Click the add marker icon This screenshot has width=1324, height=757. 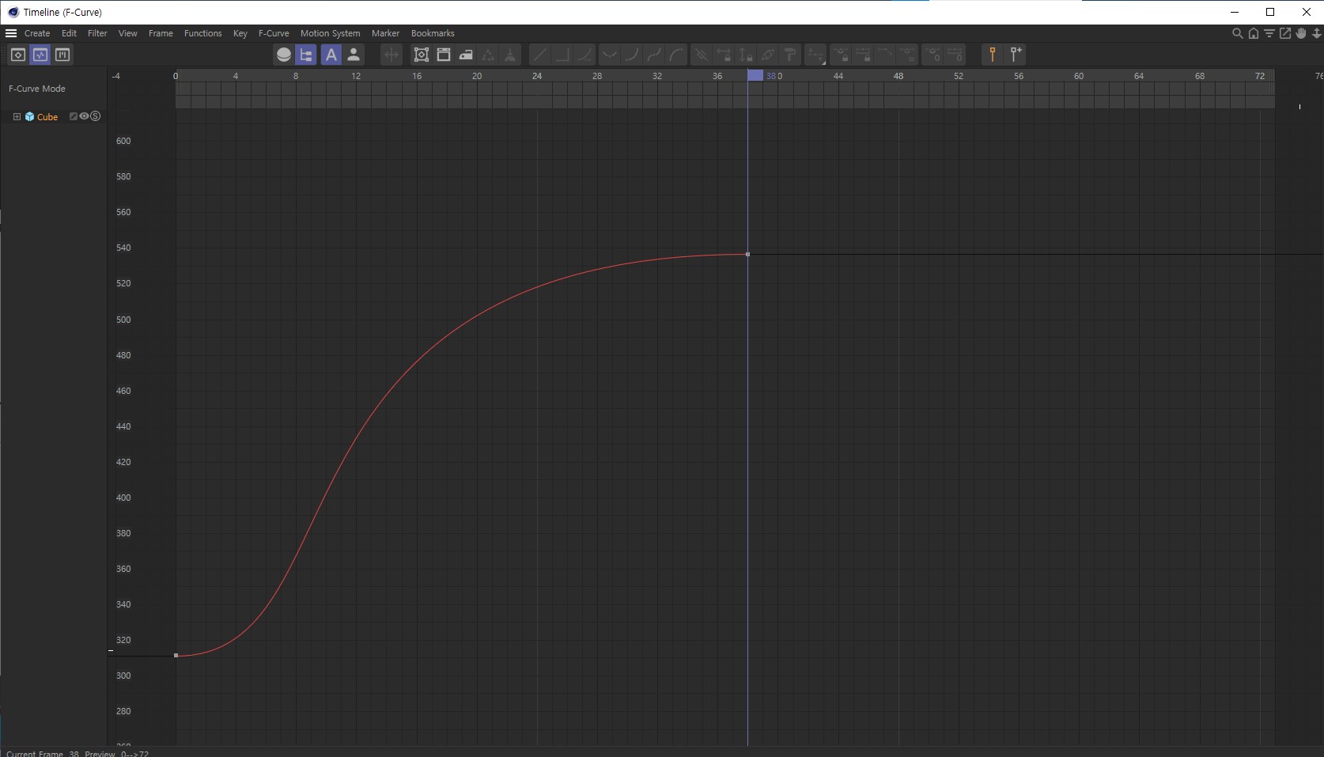[x=1016, y=55]
